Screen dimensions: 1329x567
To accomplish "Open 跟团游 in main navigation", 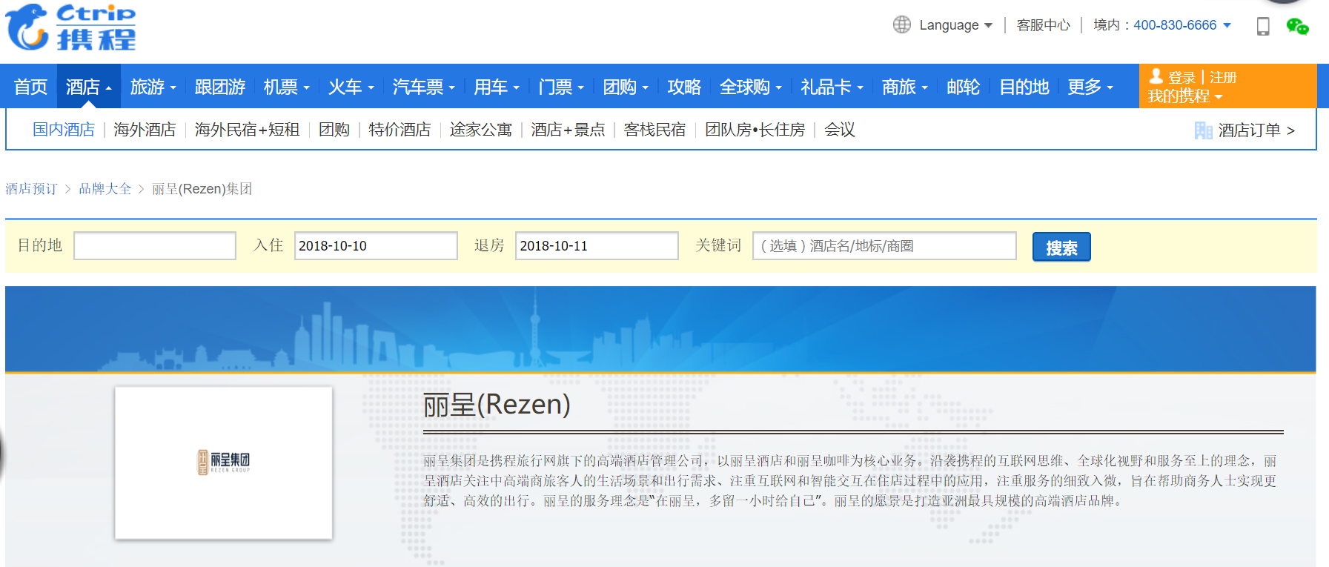I will pyautogui.click(x=220, y=87).
